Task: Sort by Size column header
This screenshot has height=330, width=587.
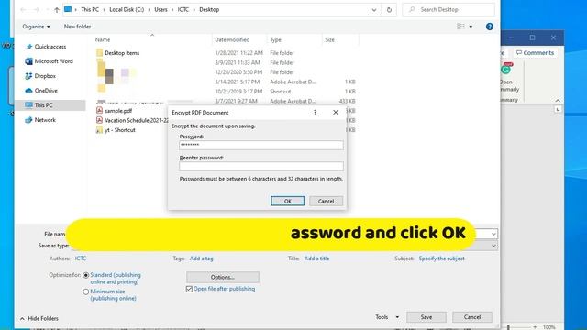Action: pyautogui.click(x=329, y=39)
